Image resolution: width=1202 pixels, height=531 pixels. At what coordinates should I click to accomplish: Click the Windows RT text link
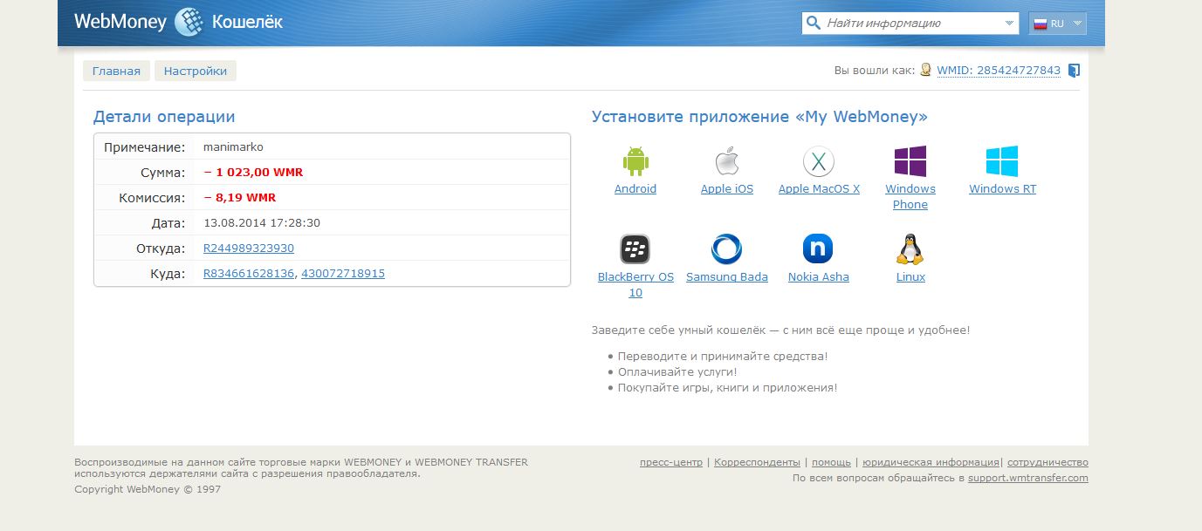1002,189
